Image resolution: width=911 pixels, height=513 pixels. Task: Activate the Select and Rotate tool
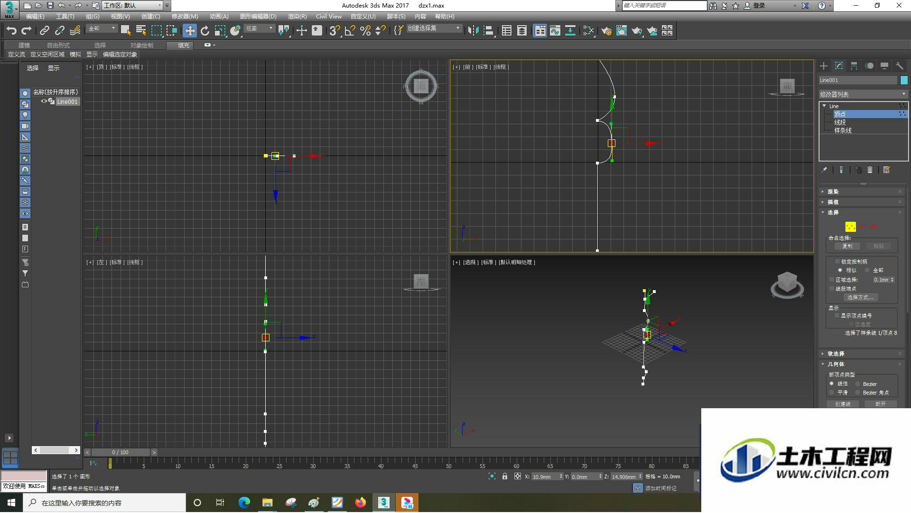tap(205, 31)
